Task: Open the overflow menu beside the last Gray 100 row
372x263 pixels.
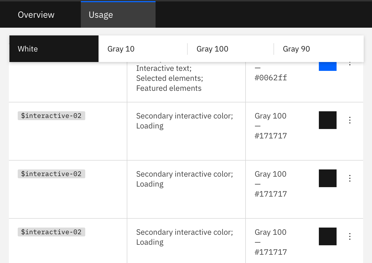Action: (350, 236)
